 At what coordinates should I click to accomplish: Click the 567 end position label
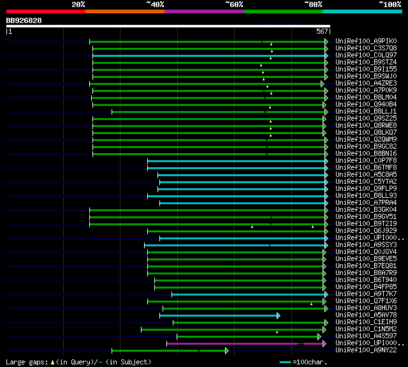tap(322, 31)
